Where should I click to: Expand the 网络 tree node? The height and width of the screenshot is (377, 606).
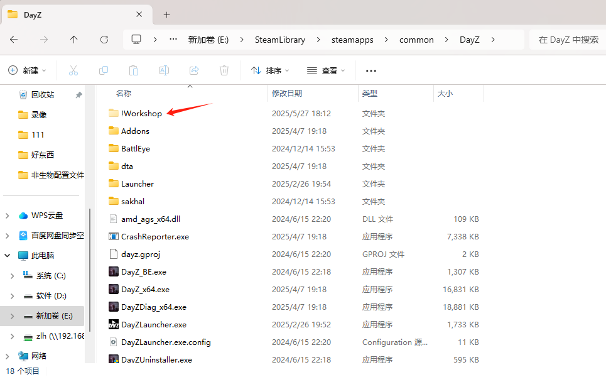8,356
